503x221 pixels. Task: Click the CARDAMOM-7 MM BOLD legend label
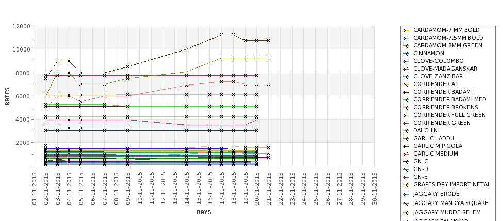pos(446,30)
